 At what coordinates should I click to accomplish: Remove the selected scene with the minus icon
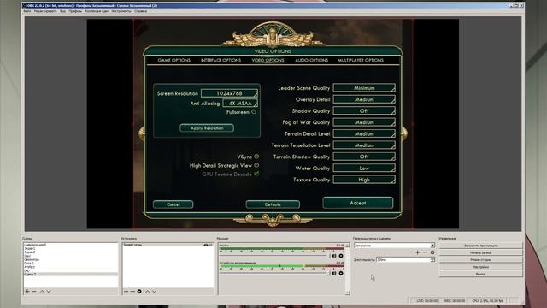point(34,291)
